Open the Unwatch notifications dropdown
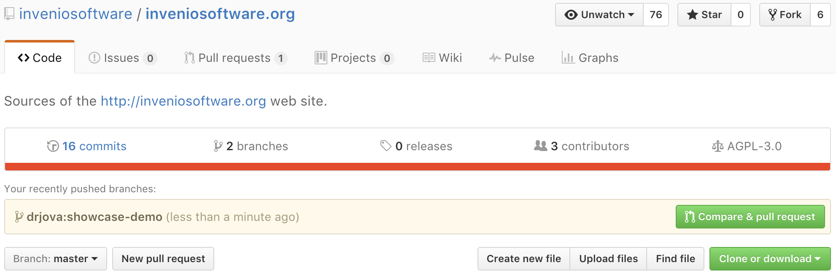836x276 pixels. [599, 15]
